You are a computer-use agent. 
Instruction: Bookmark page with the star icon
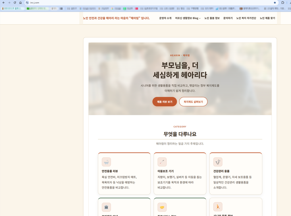click(275, 3)
